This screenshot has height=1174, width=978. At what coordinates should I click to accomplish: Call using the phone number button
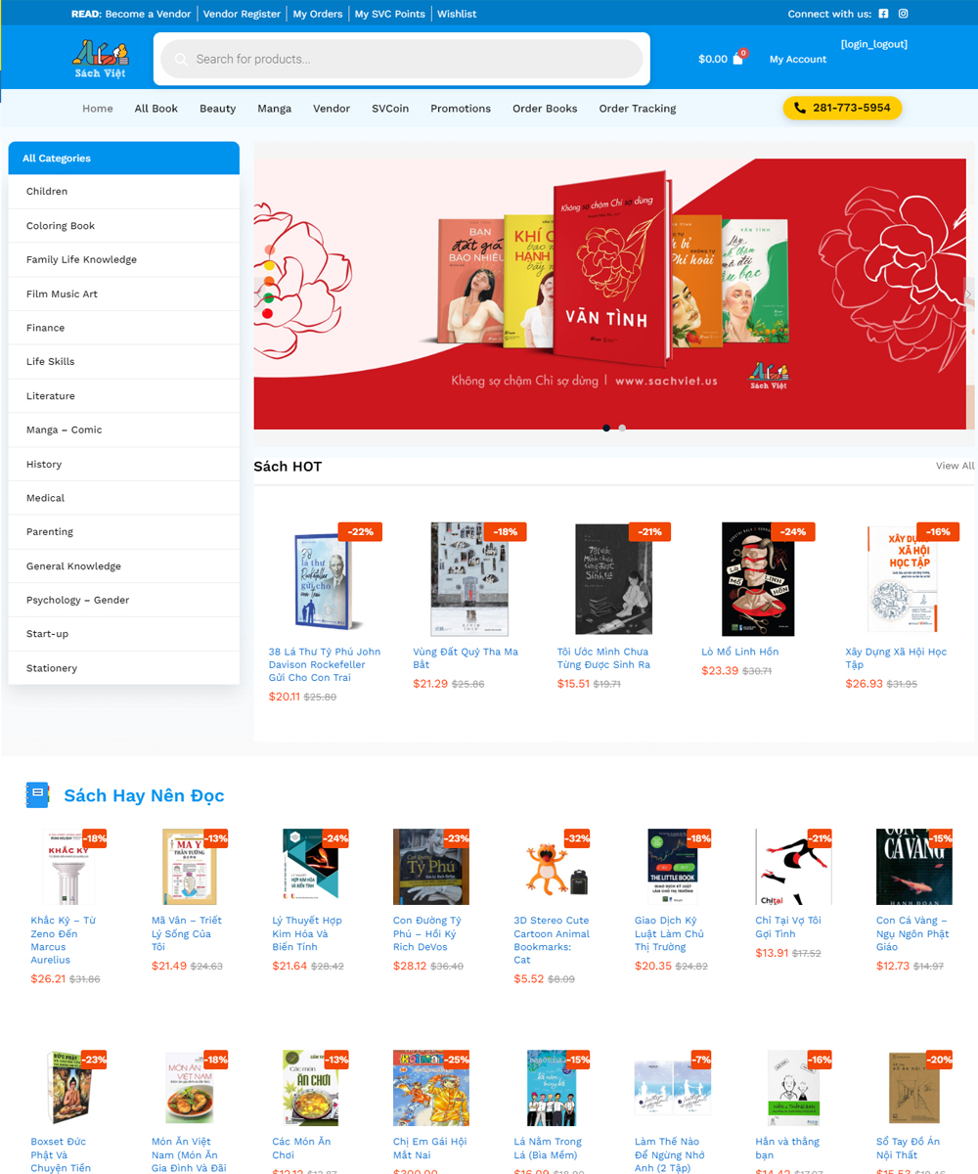click(842, 108)
